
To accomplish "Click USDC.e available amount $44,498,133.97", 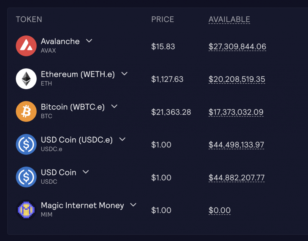I will (236, 145).
